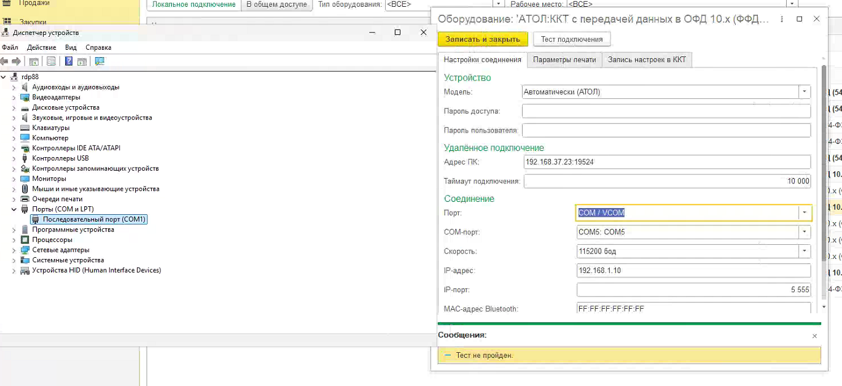Switch to the Запись настроек в ККТ tab

[x=647, y=60]
